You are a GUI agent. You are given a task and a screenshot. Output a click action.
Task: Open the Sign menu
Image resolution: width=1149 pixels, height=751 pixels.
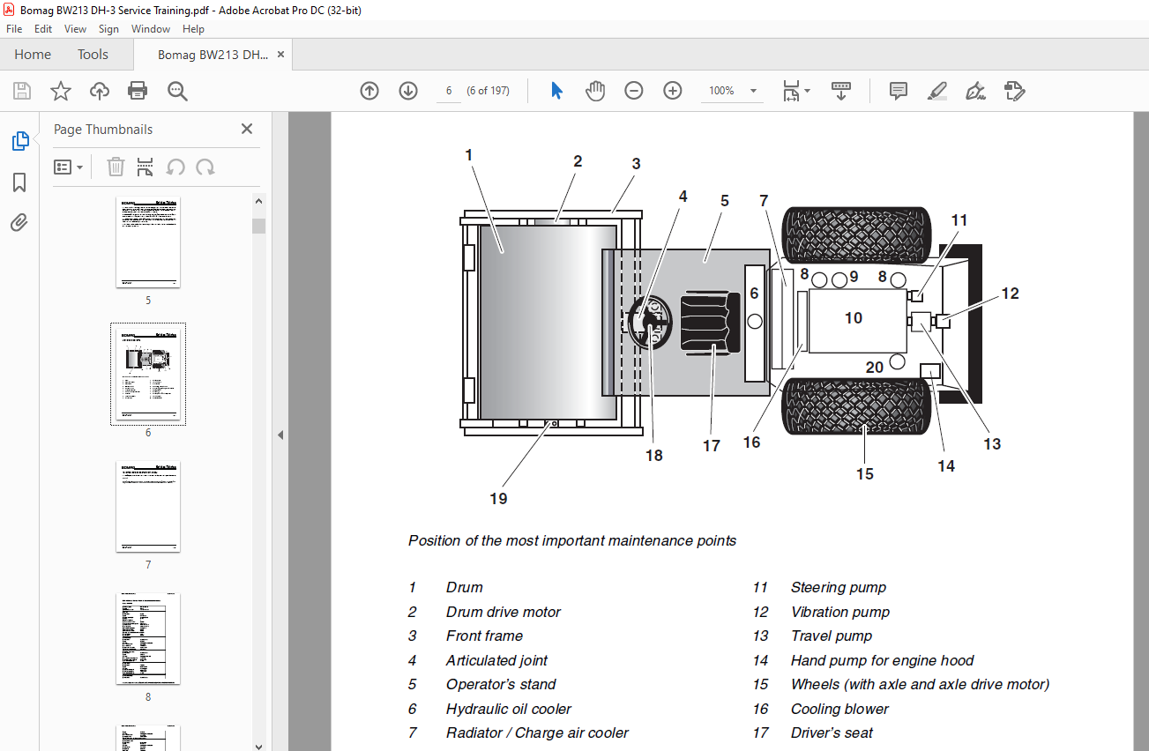point(108,29)
